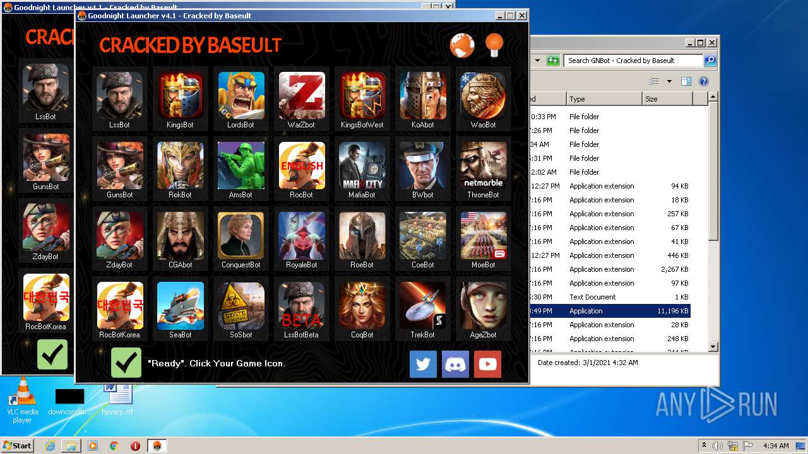Show hidden icons in the system tray
This screenshot has width=808, height=454.
tap(704, 445)
